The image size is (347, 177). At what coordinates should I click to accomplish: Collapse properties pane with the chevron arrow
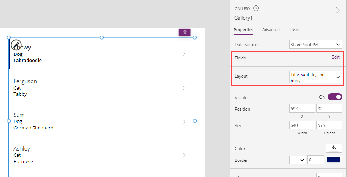pyautogui.click(x=338, y=10)
